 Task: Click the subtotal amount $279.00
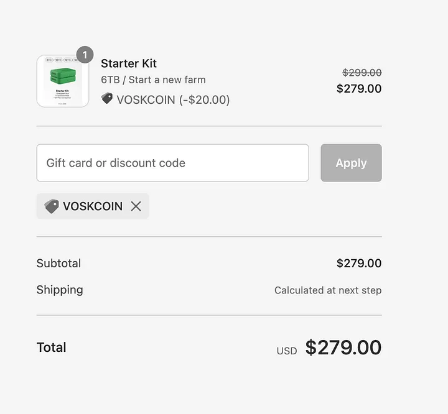[359, 263]
